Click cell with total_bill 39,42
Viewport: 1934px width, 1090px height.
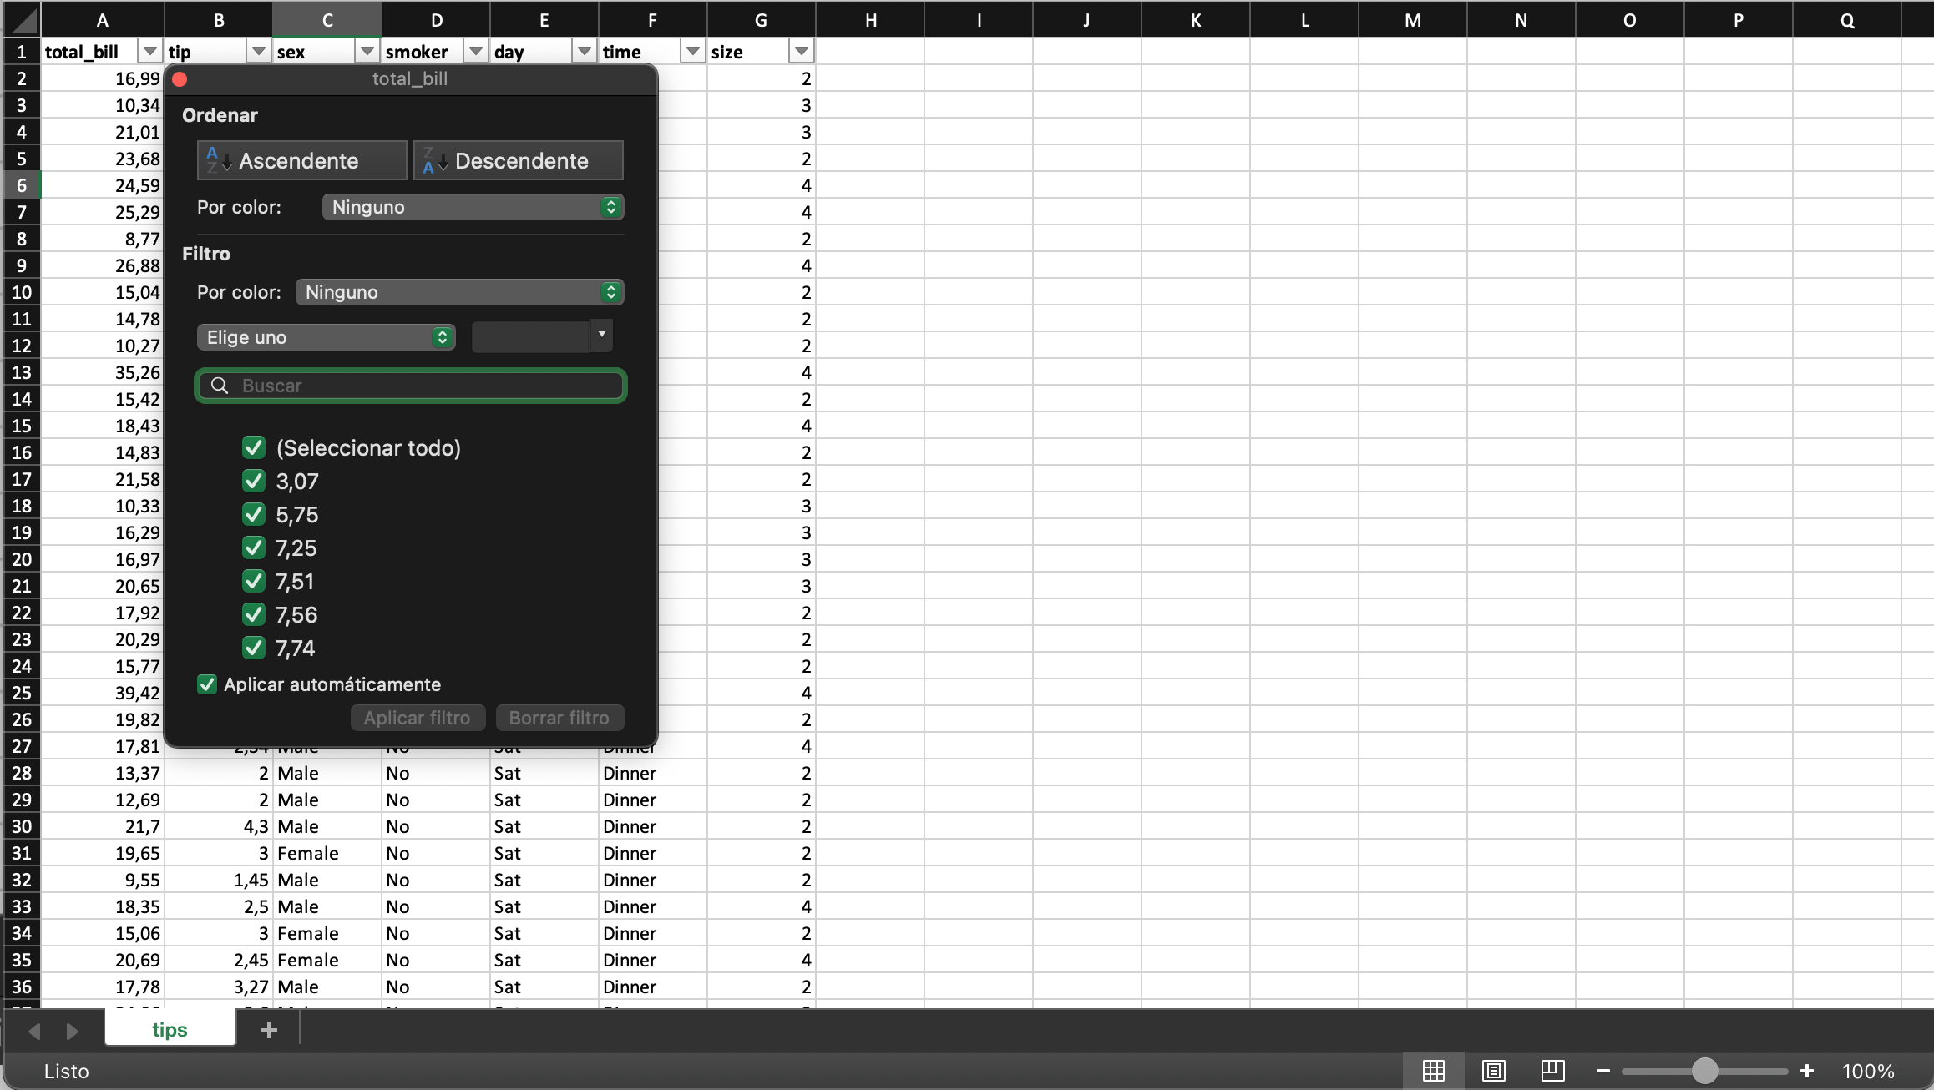(102, 693)
